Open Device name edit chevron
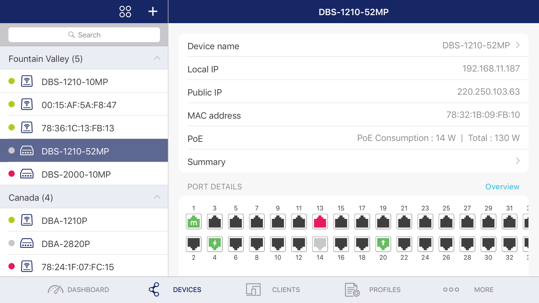539x303 pixels. [x=518, y=45]
